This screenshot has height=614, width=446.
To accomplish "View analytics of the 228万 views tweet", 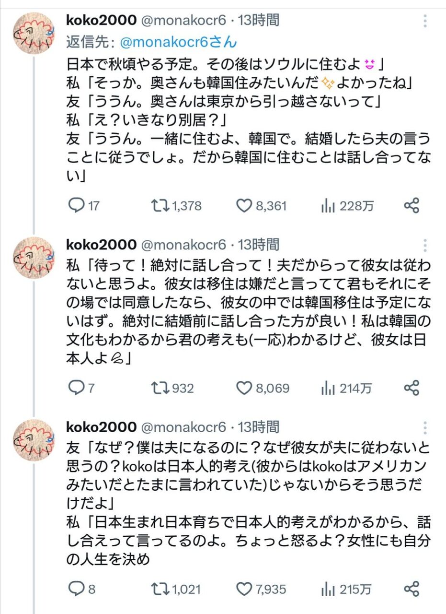I will point(328,206).
